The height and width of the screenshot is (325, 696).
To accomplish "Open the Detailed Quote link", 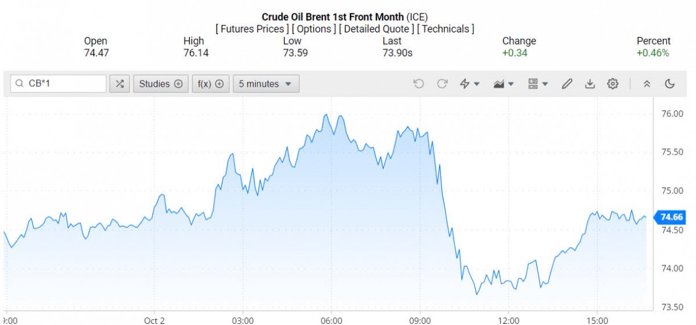I will click(x=376, y=28).
